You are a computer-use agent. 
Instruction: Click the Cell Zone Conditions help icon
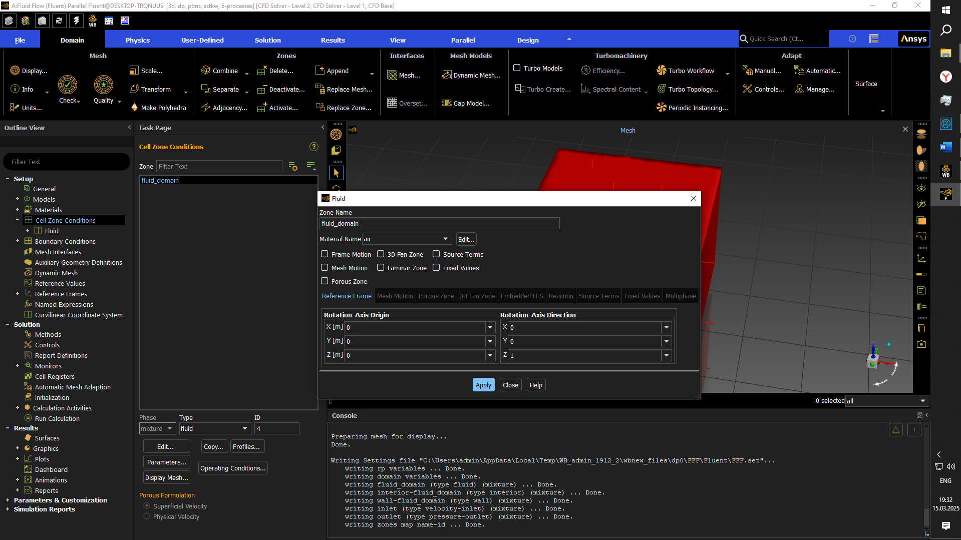314,147
